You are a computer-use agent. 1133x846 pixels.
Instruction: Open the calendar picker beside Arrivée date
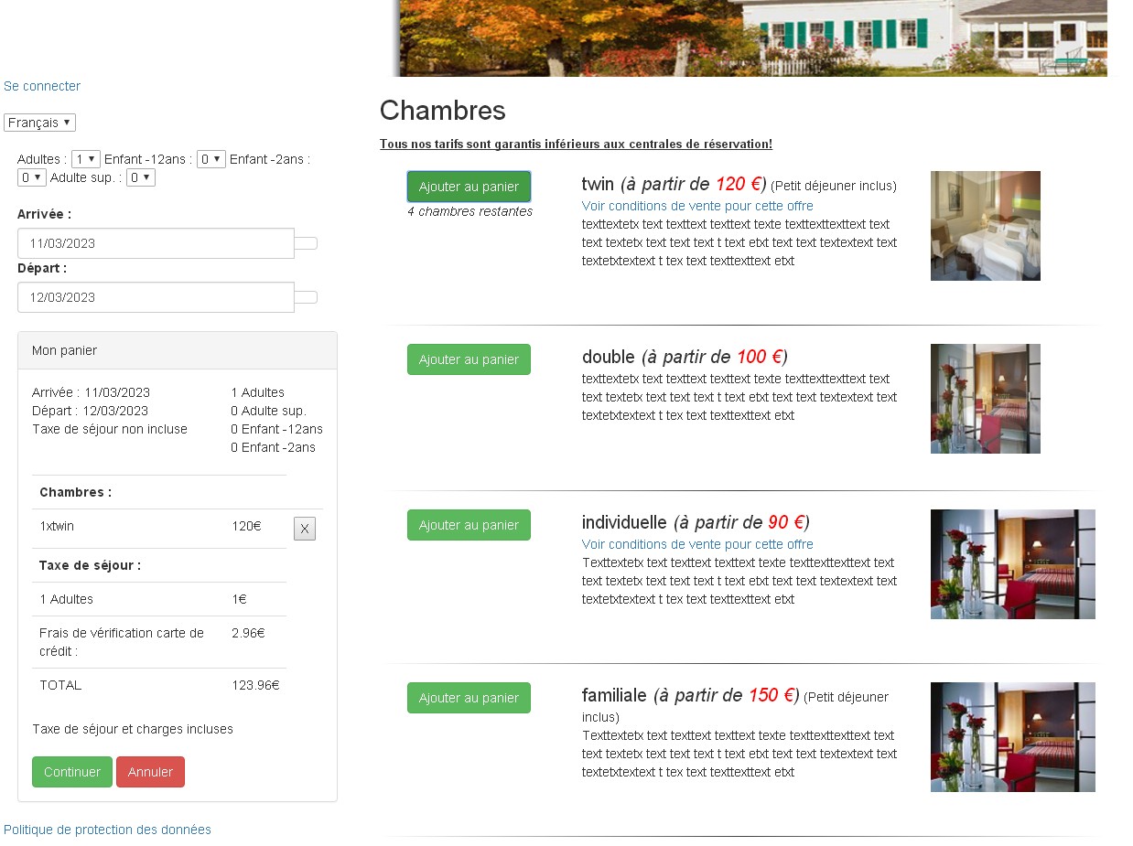(306, 243)
